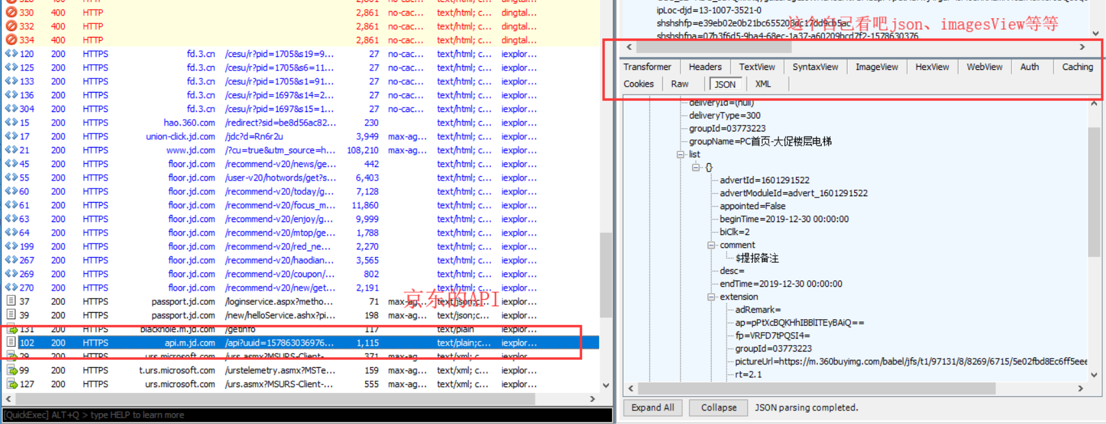Open the ImageView tab
Viewport: 1106px width, 424px height.
tap(877, 67)
